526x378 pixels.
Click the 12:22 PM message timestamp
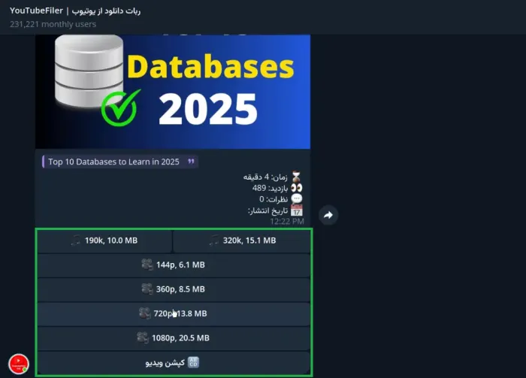coord(287,222)
